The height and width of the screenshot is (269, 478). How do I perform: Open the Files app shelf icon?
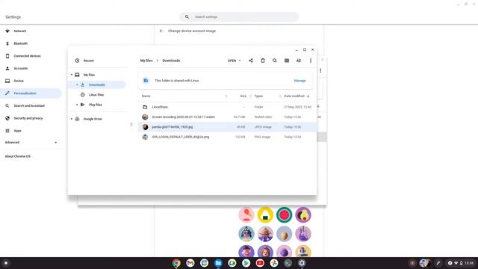pos(218,263)
